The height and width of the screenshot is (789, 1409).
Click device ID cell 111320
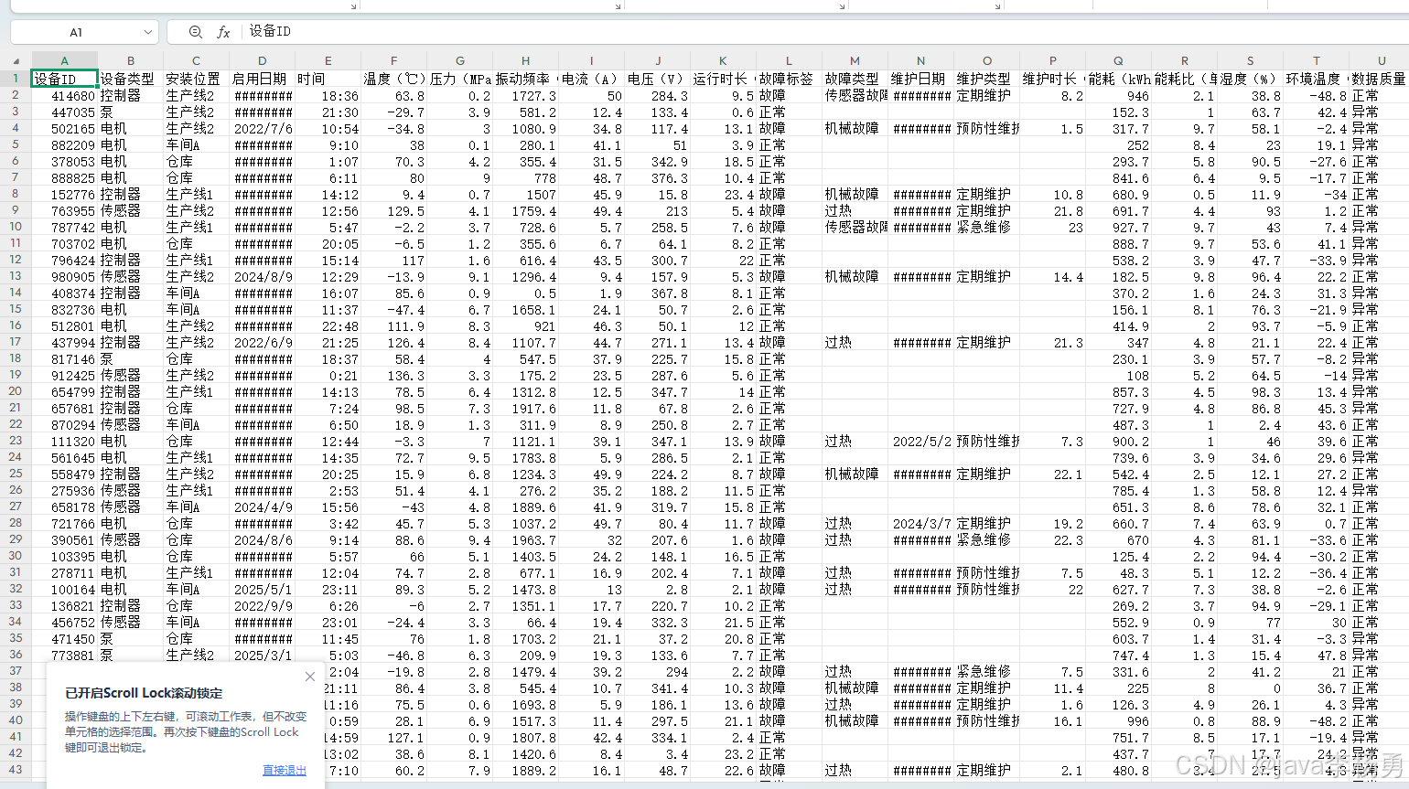point(64,441)
